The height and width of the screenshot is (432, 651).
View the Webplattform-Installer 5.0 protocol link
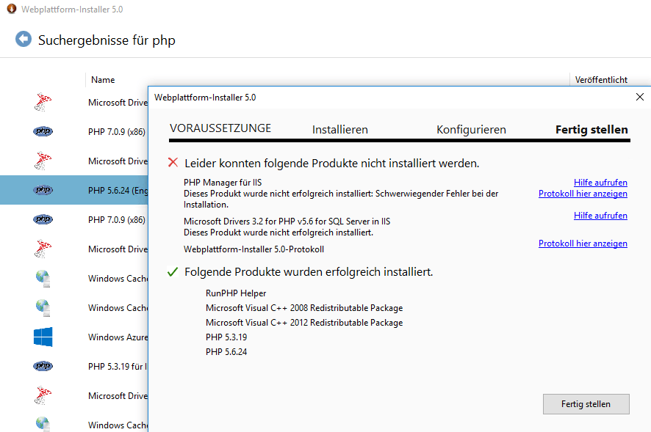pos(583,244)
